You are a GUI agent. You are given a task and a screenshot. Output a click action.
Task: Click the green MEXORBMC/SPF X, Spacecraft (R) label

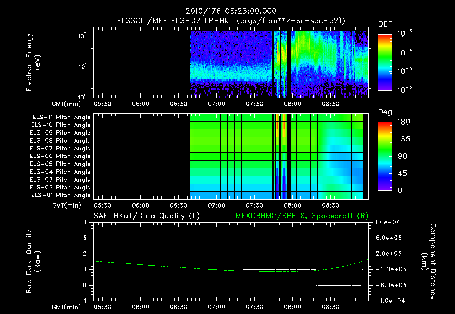[x=302, y=216]
